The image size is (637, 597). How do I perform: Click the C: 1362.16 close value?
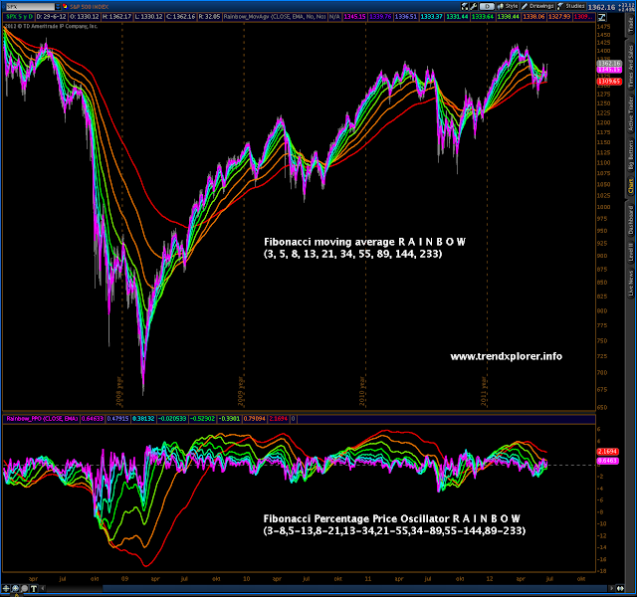point(180,17)
